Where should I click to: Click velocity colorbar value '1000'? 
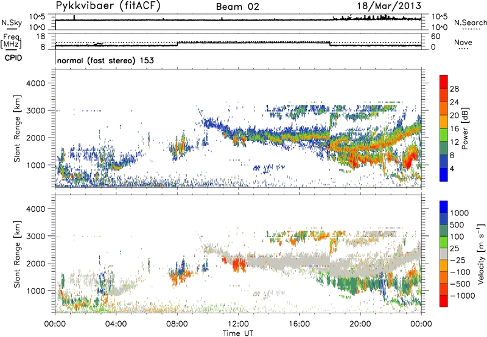(x=460, y=213)
